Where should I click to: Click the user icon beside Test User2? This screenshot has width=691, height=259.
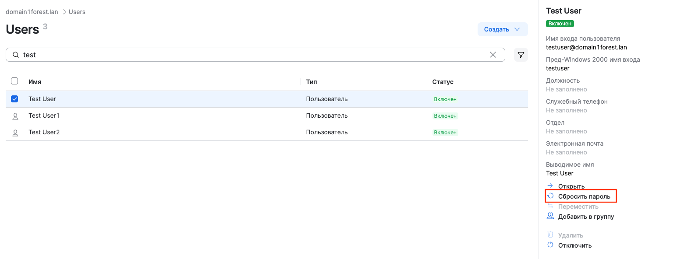click(x=15, y=133)
